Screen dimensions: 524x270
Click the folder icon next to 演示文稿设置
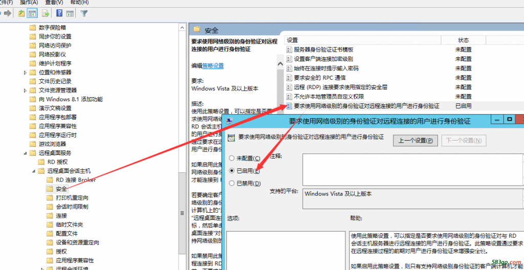pyautogui.click(x=32, y=108)
